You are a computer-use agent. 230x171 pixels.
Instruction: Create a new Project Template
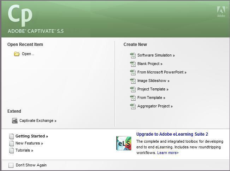tap(153, 89)
